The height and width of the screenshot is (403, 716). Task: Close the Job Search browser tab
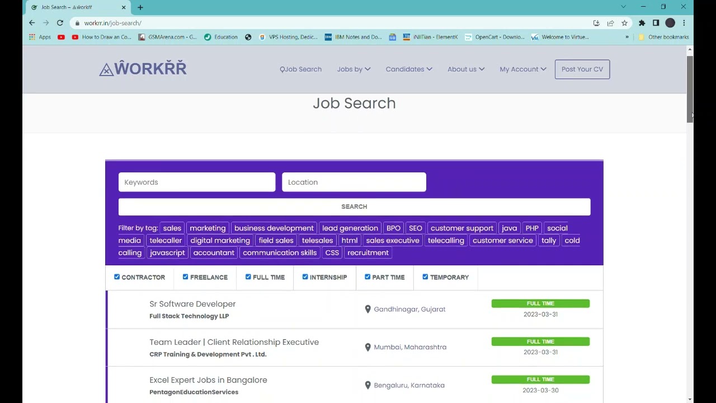tap(124, 7)
